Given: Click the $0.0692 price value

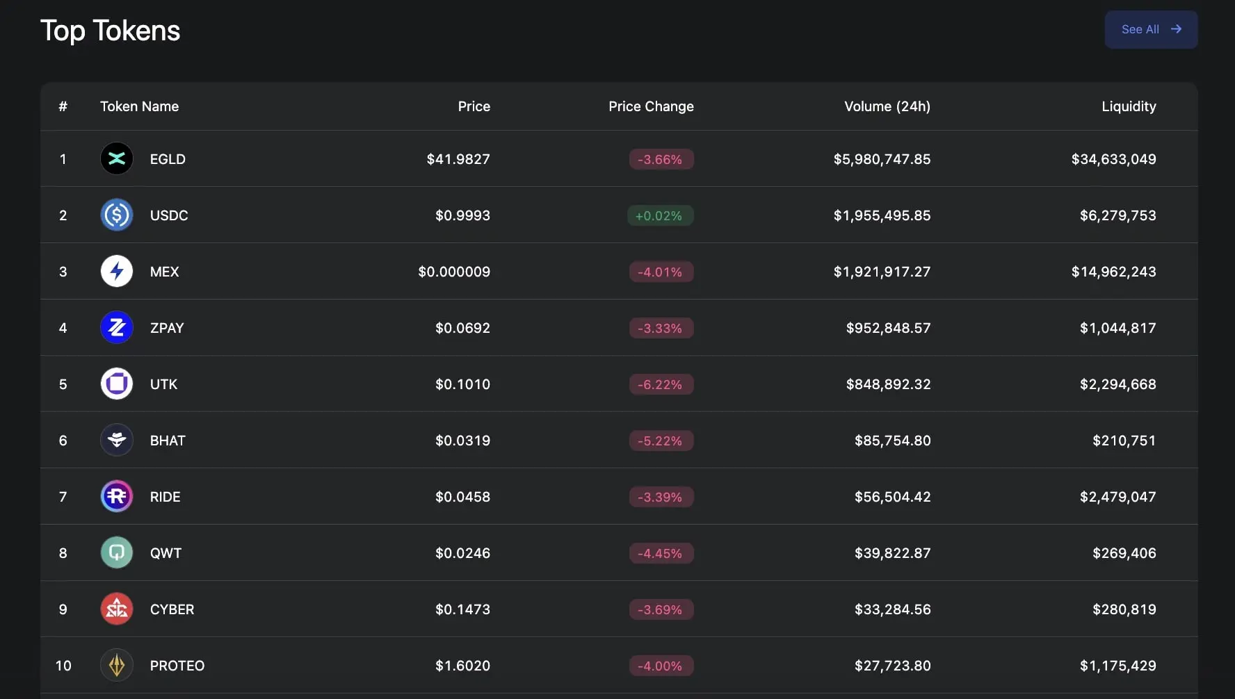Looking at the screenshot, I should click(x=462, y=328).
